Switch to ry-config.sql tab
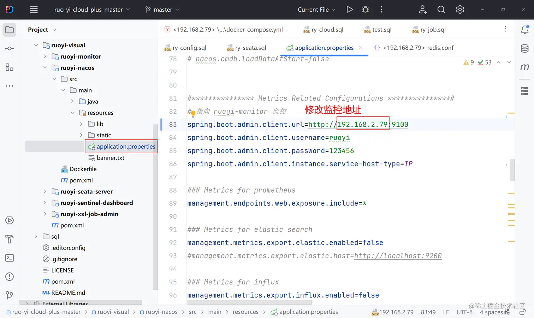Screen dimensions: 534x318 click(x=185, y=48)
